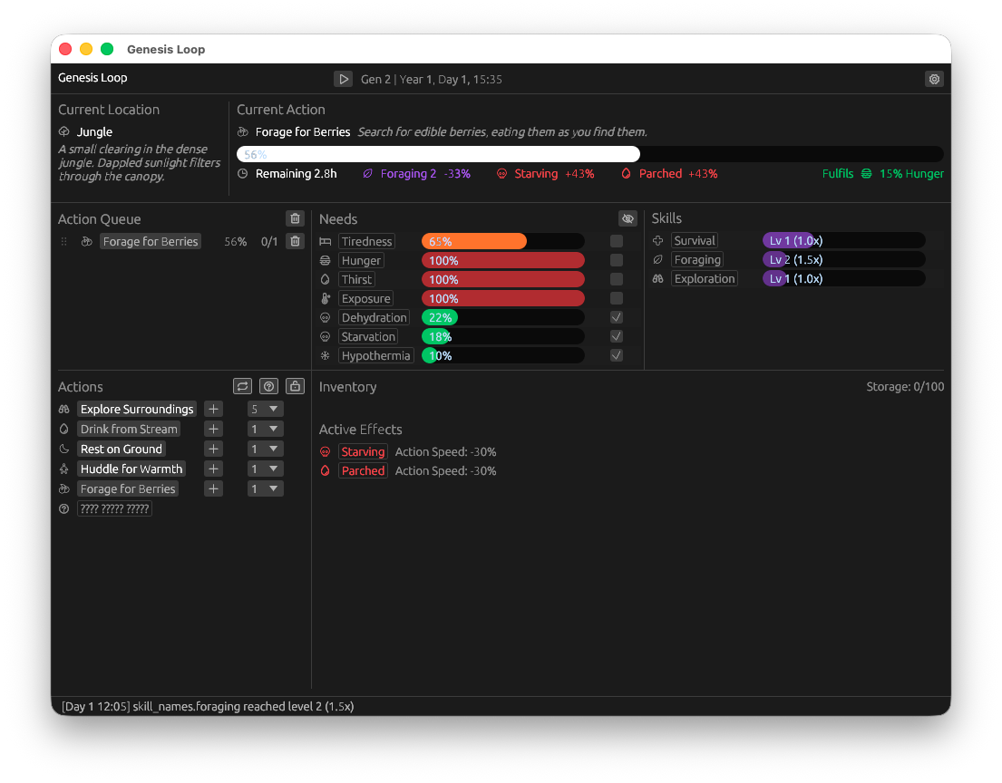1002x783 pixels.
Task: Click Foraging skill label
Action: pos(697,260)
